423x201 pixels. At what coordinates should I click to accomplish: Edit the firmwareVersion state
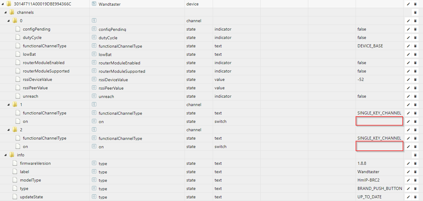point(408,164)
